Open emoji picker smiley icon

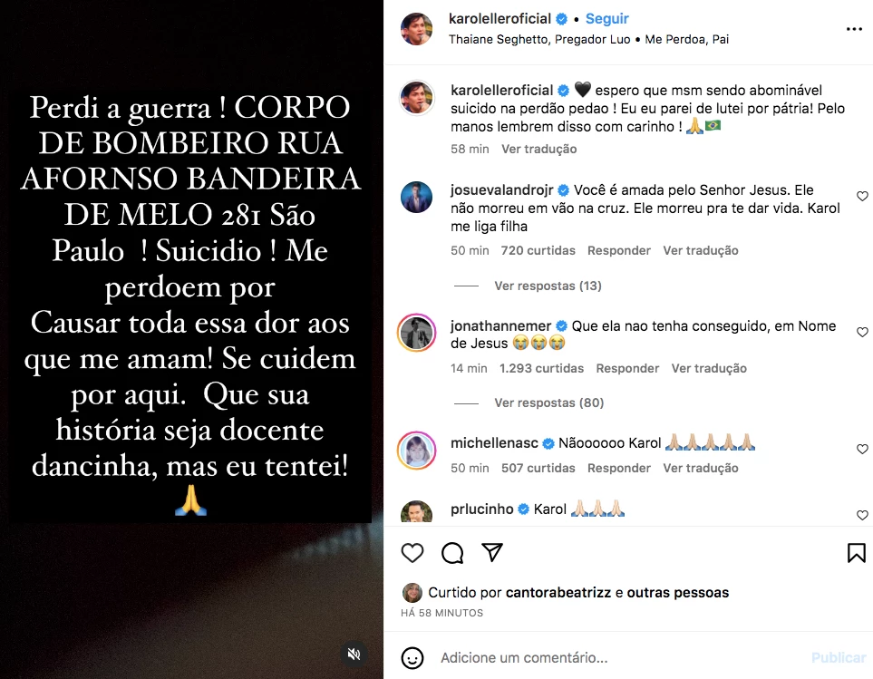[412, 658]
